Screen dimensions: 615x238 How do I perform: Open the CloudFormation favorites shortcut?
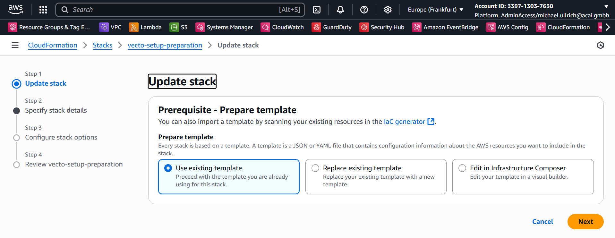(x=563, y=27)
